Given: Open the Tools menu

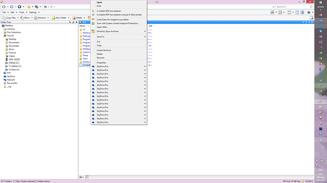Looking at the screenshot, I should coord(22,12).
